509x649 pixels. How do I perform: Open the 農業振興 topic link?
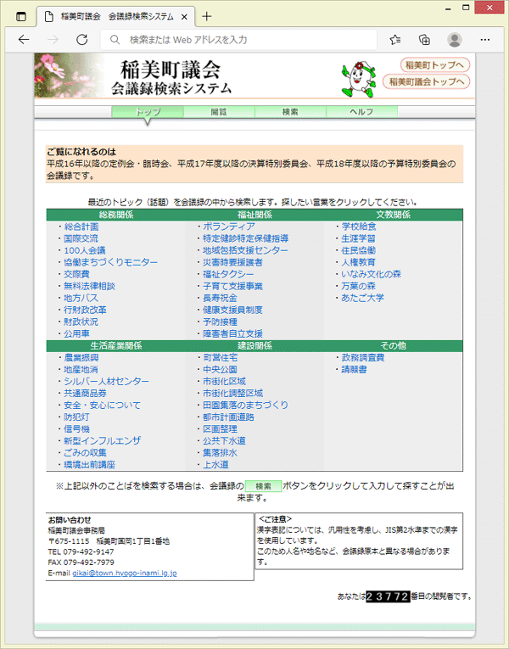pos(81,358)
